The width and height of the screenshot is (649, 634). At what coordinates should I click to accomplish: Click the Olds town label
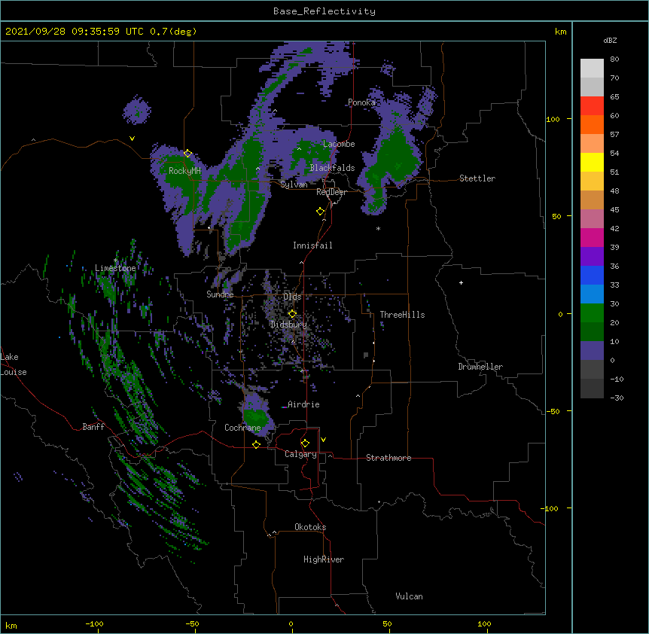click(292, 297)
